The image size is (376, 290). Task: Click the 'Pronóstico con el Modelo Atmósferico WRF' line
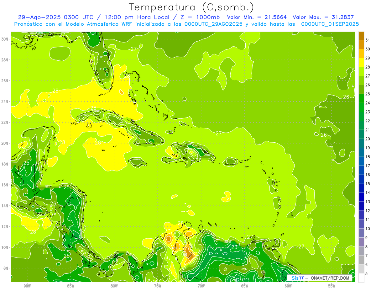[x=186, y=24]
